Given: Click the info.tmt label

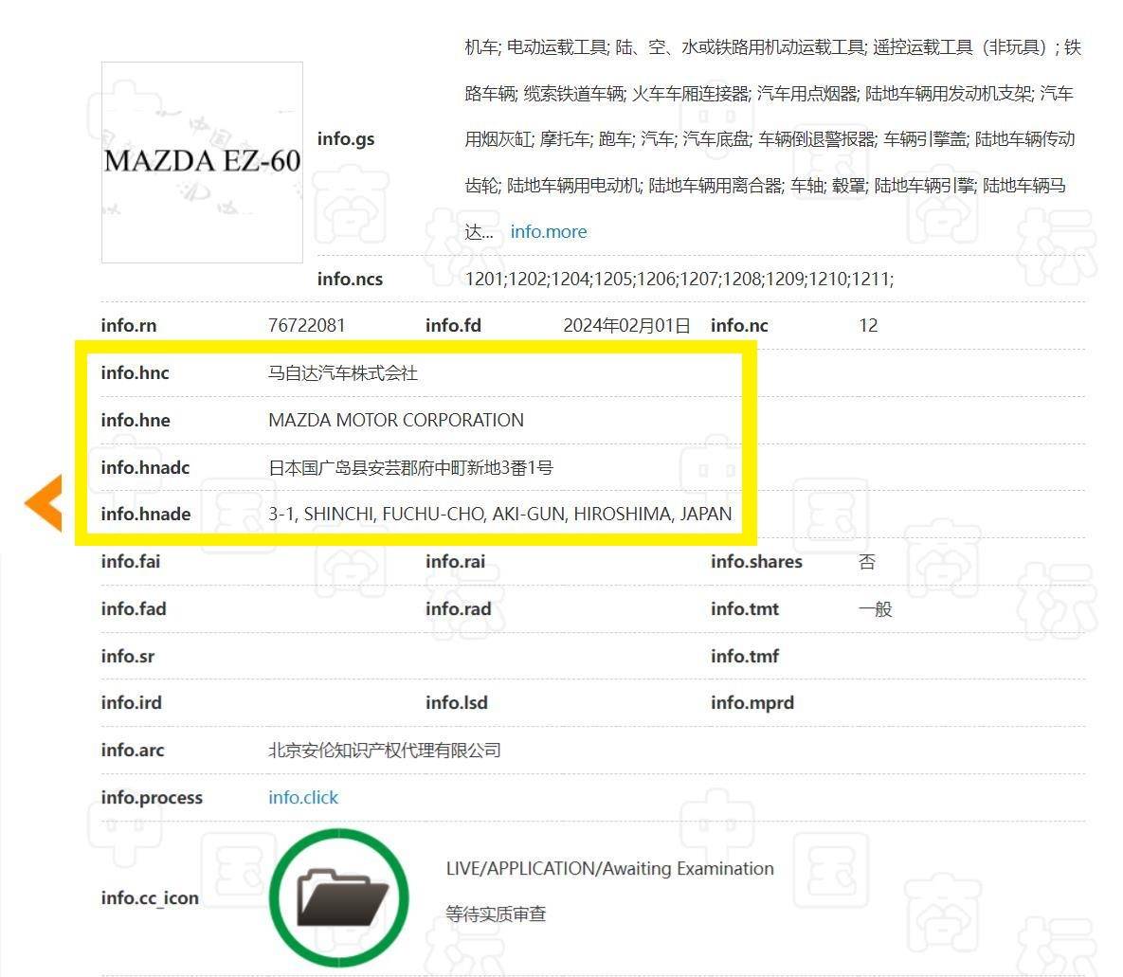Looking at the screenshot, I should (745, 608).
